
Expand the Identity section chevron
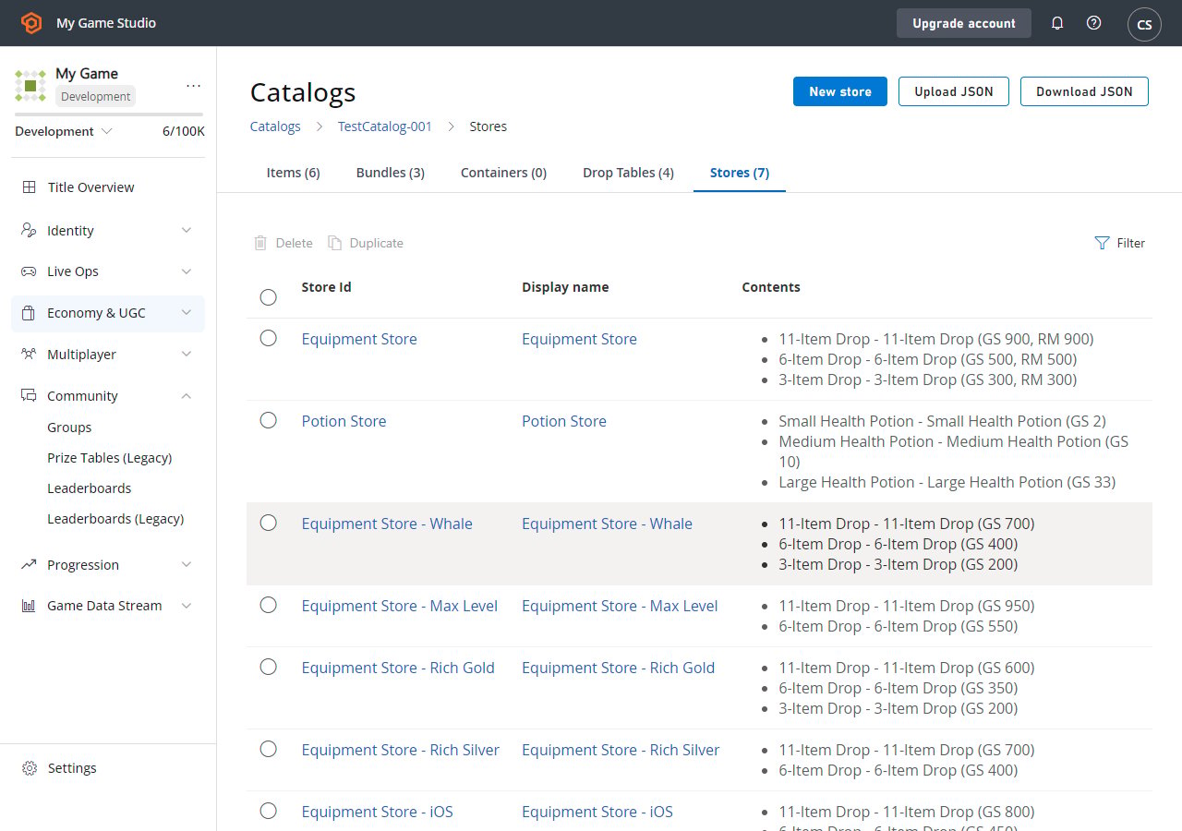[x=187, y=231]
